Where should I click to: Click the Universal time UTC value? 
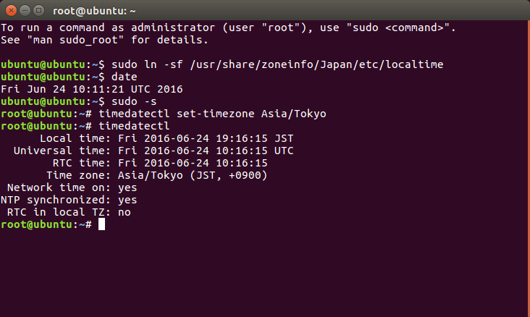click(206, 151)
